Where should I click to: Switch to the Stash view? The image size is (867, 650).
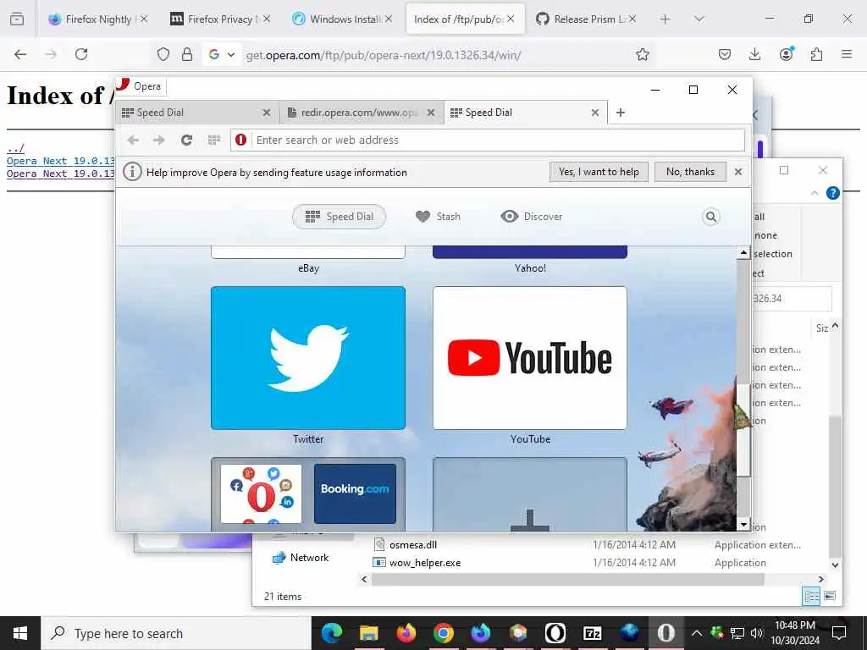(438, 217)
